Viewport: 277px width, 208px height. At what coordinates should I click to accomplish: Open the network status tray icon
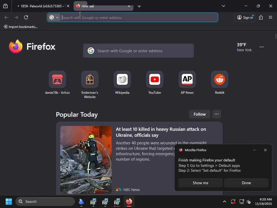point(242,201)
